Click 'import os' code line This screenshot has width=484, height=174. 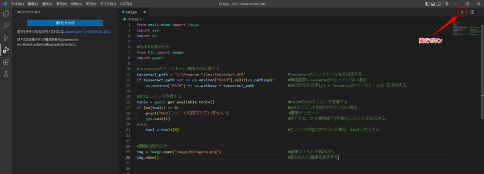pos(147,36)
